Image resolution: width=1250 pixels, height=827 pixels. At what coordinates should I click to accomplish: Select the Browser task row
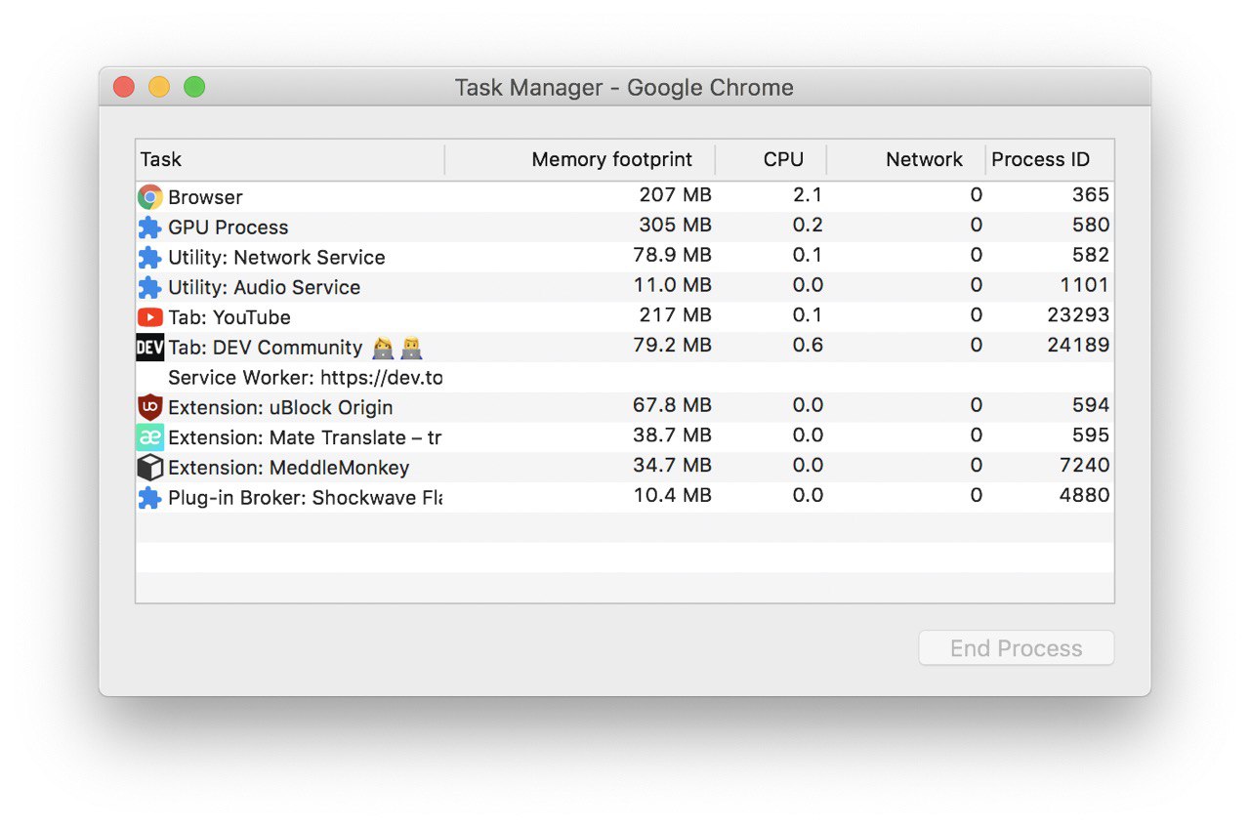(625, 197)
